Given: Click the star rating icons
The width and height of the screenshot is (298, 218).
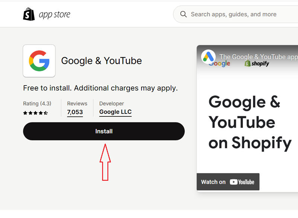Looking at the screenshot, I should click(35, 113).
